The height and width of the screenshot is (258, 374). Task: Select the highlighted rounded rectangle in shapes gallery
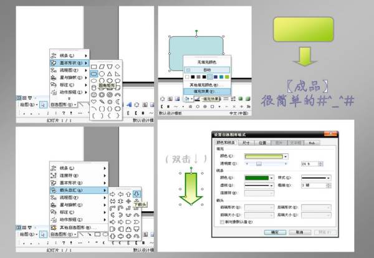point(93,74)
